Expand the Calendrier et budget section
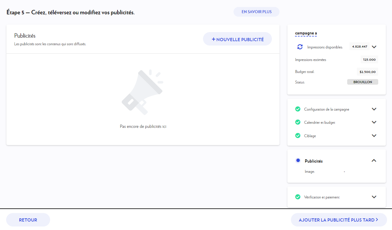 (374, 122)
